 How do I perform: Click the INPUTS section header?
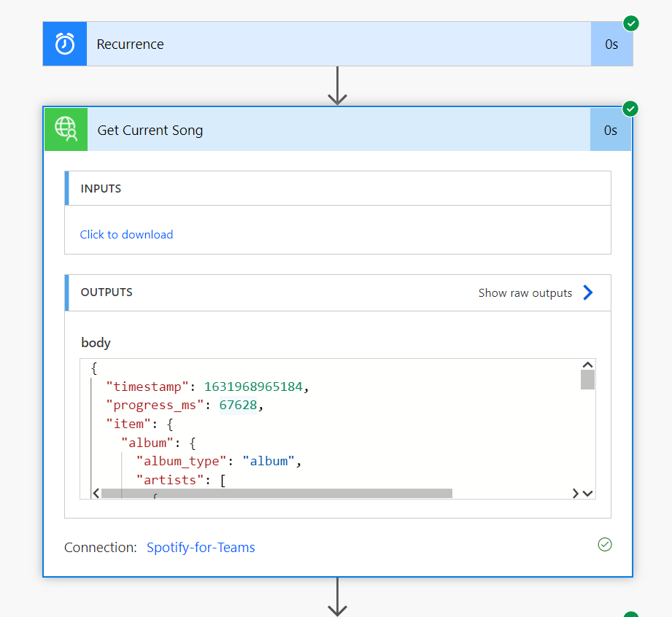coord(338,188)
